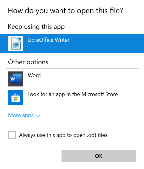Click the Keep using this app heading
The height and width of the screenshot is (169, 144).
click(36, 27)
